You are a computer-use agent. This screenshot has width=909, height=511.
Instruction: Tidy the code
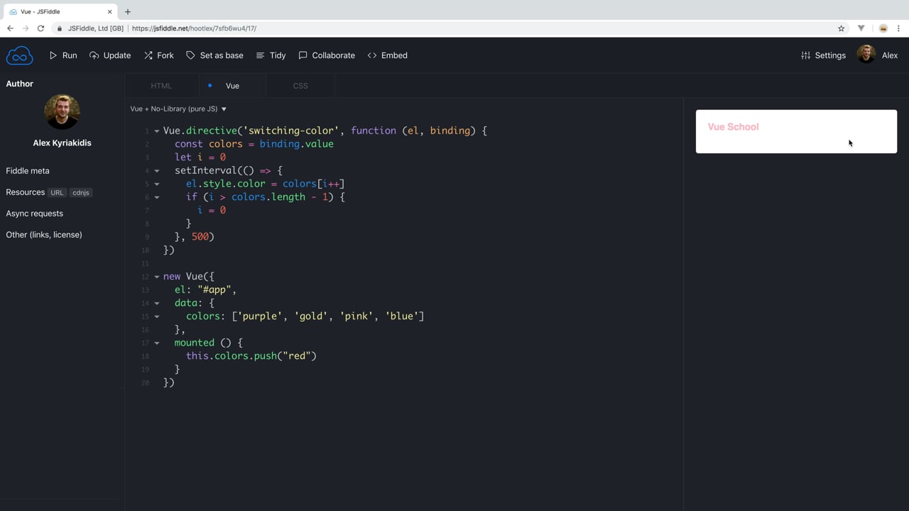tap(271, 55)
